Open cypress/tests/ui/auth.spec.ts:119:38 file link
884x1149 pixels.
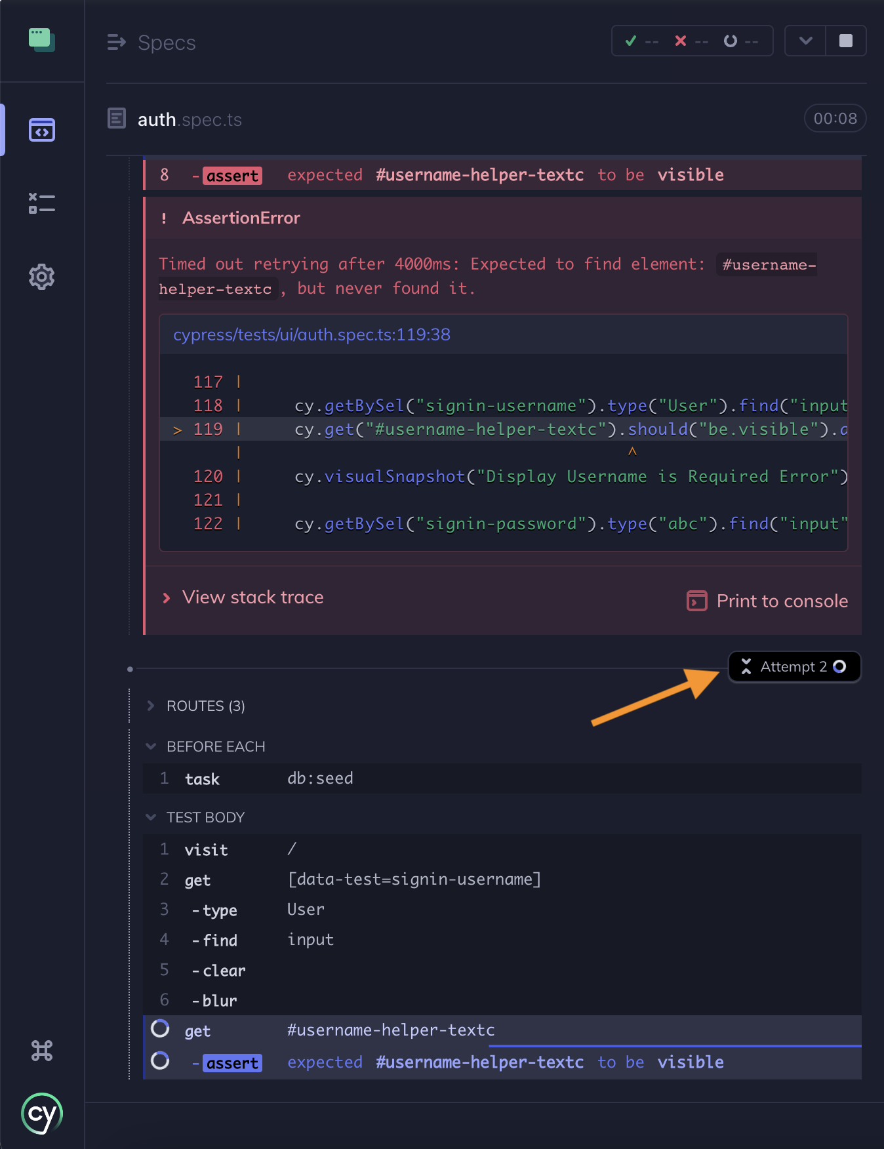[311, 335]
